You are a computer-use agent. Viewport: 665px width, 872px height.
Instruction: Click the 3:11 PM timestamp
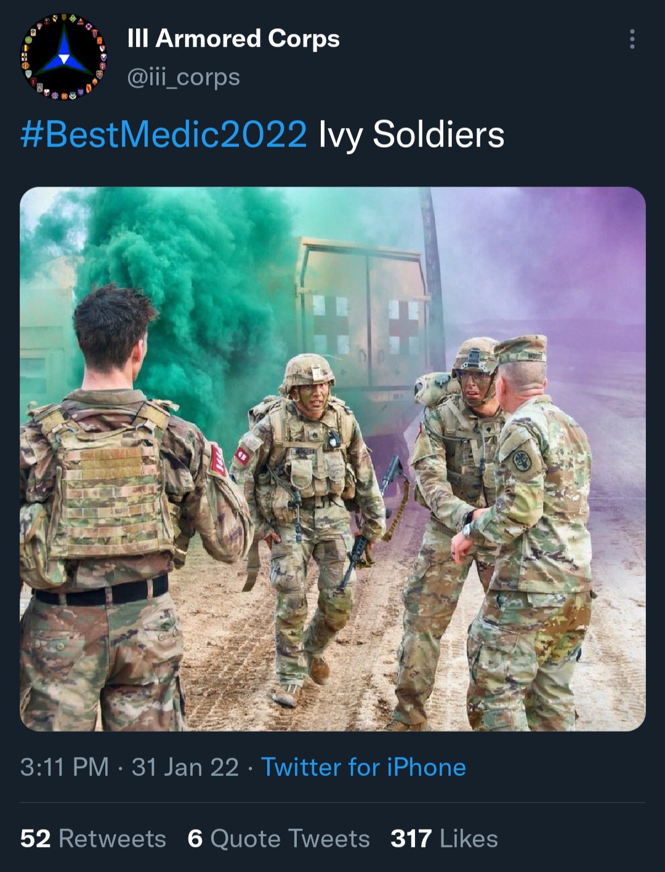coord(64,767)
